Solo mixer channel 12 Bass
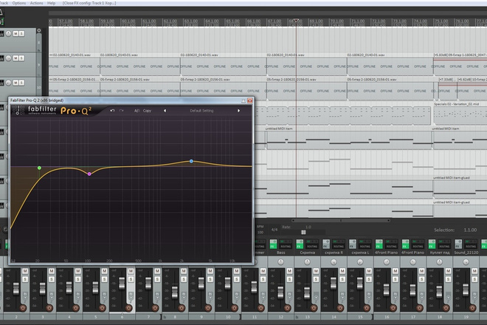Screen dimensions: 487x325 click(289, 279)
